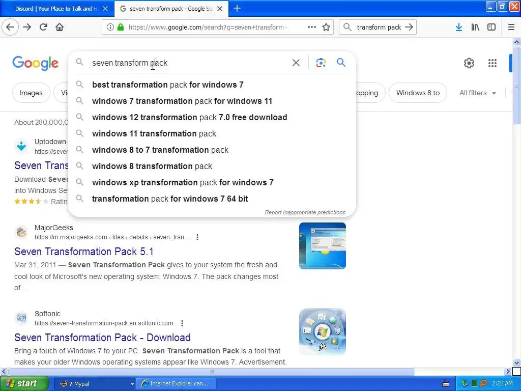The height and width of the screenshot is (391, 521).
Task: Open the on-screen keyboard tray icon
Action: tap(446, 384)
